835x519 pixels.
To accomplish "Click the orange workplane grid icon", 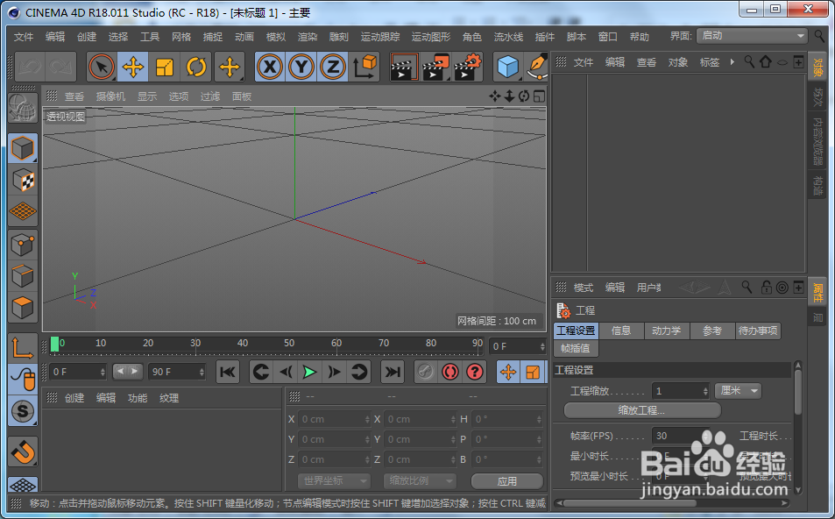I will (x=23, y=211).
